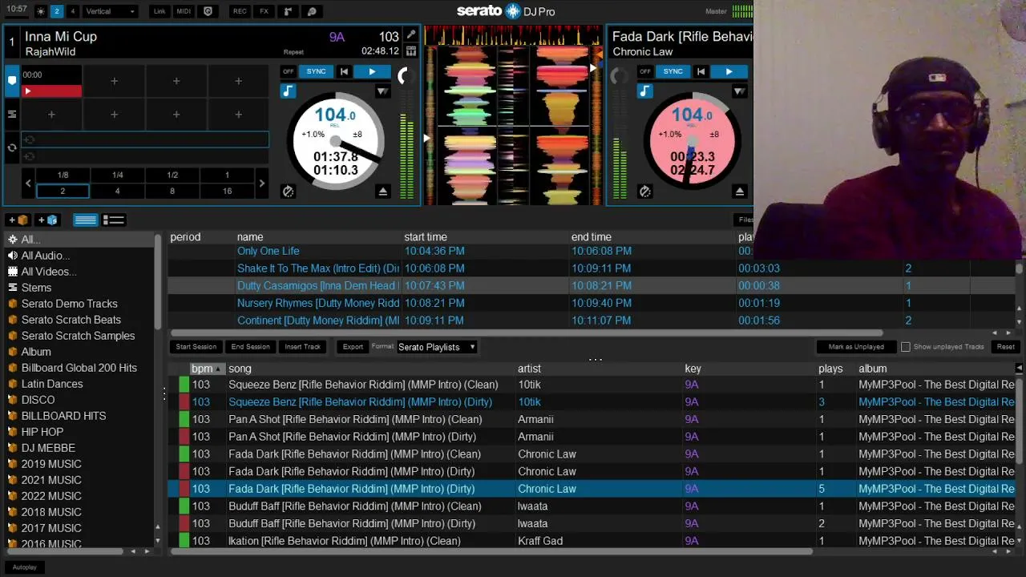The height and width of the screenshot is (577, 1026).
Task: Sort history by start time column
Action: [x=426, y=237]
